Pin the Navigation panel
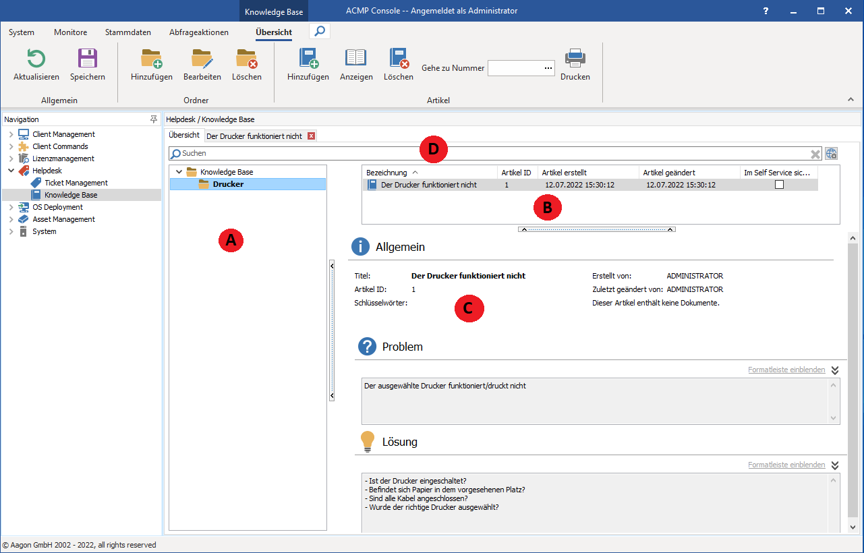Screen dimensions: 864x553 154,119
